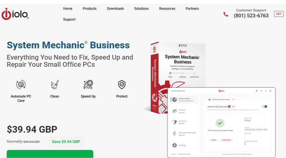Expand the Performance Home dropdown
This screenshot has width=286, height=158.
click(233, 99)
